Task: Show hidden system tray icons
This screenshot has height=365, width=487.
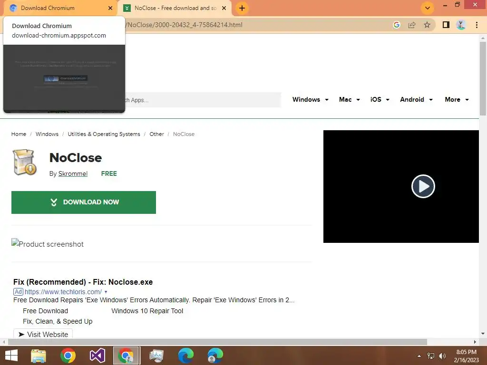Action: tap(419, 356)
